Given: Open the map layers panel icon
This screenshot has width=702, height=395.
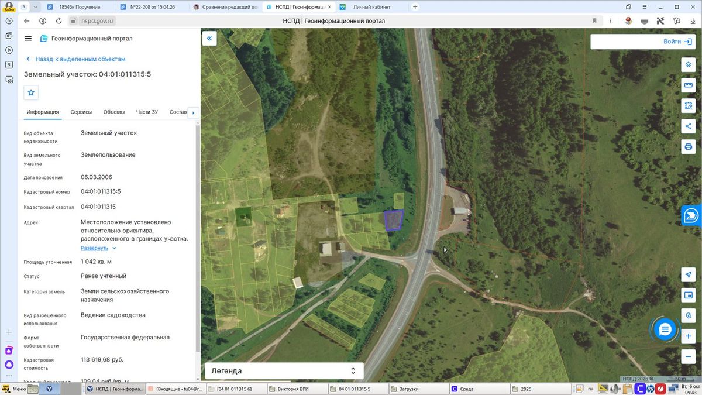Looking at the screenshot, I should click(x=688, y=64).
